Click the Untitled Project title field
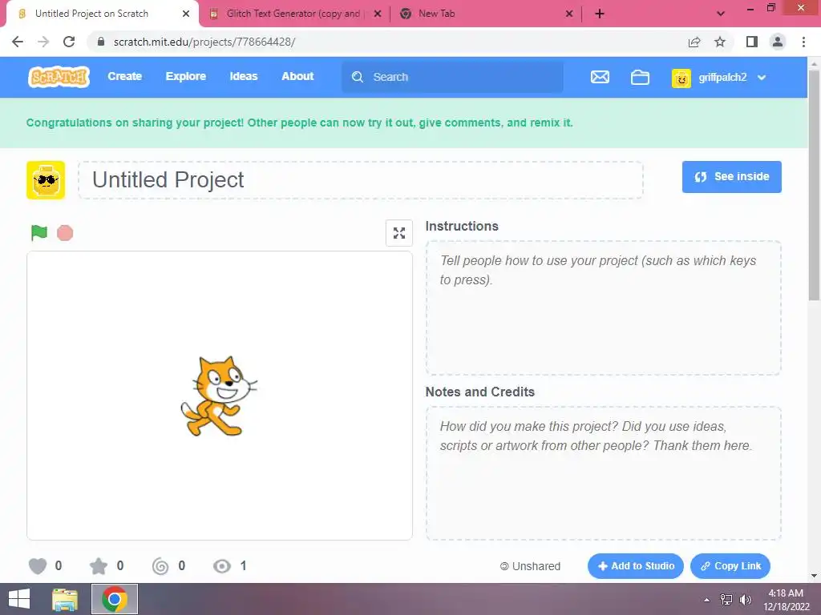The image size is (821, 615). (x=361, y=180)
